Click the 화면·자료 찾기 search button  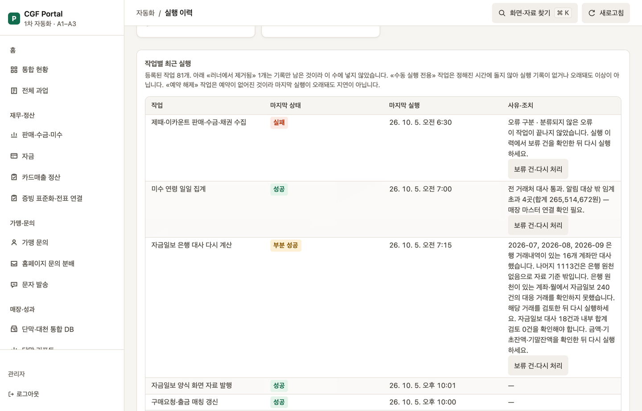[x=535, y=13]
